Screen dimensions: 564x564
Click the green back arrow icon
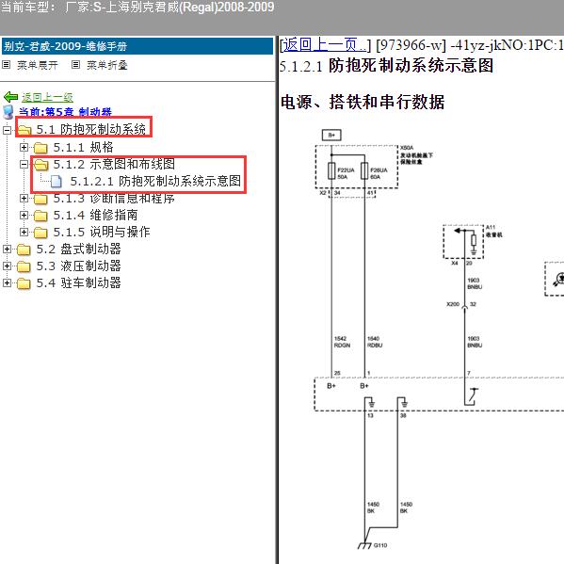tap(10, 97)
